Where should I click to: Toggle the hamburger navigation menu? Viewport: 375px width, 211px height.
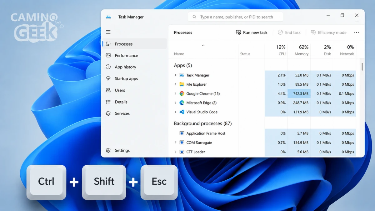[x=108, y=32]
